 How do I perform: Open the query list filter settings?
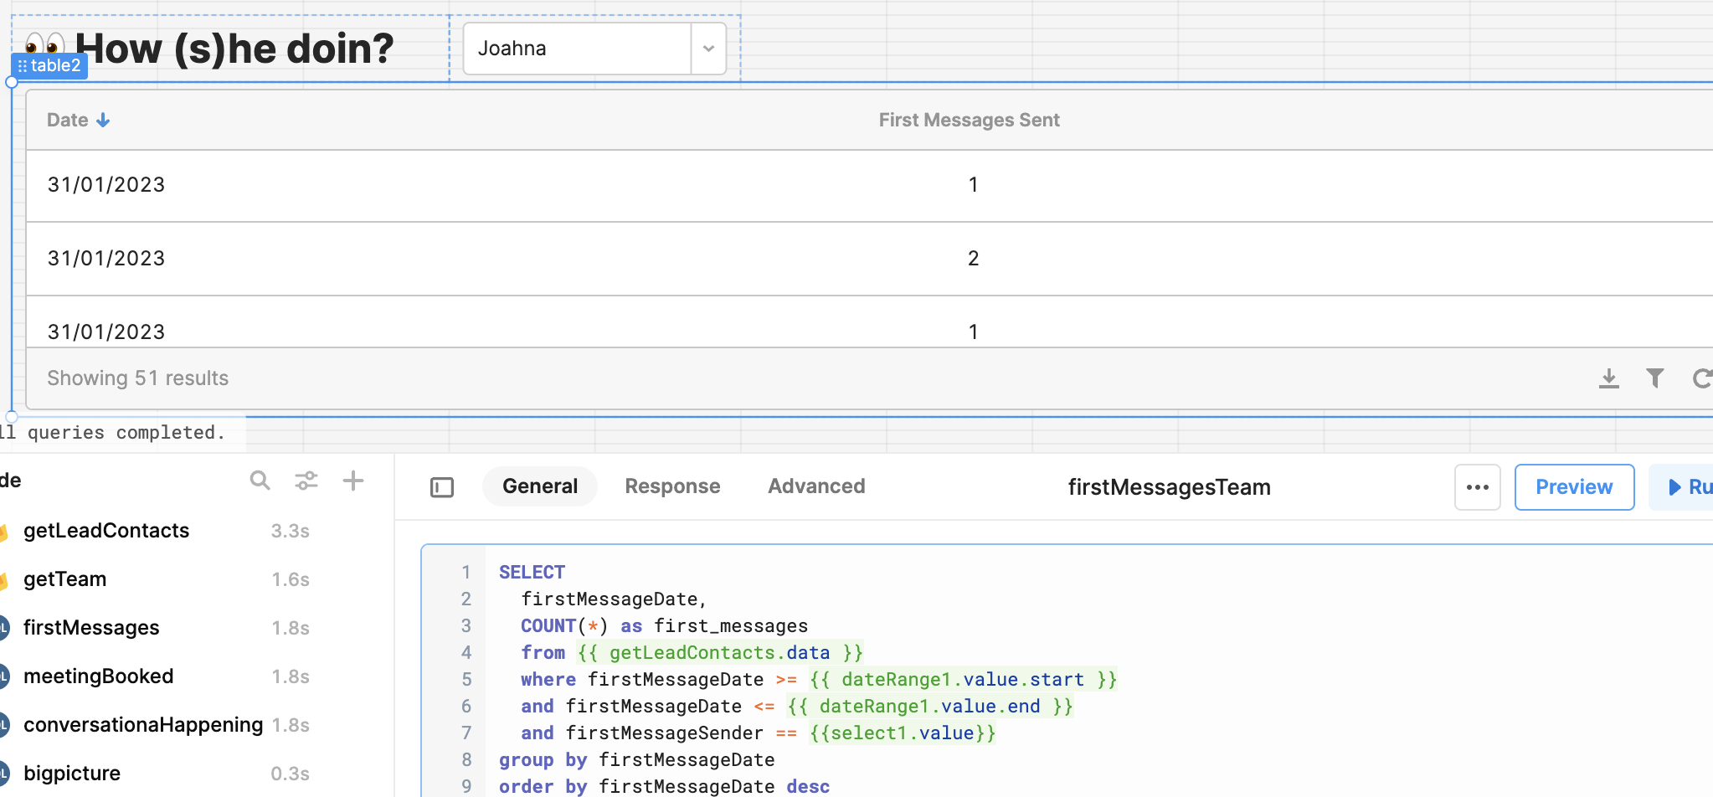[306, 481]
